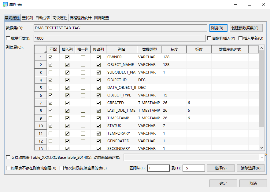Toggle the 支持动态表 checkbox
This screenshot has width=270, height=192.
[8, 158]
